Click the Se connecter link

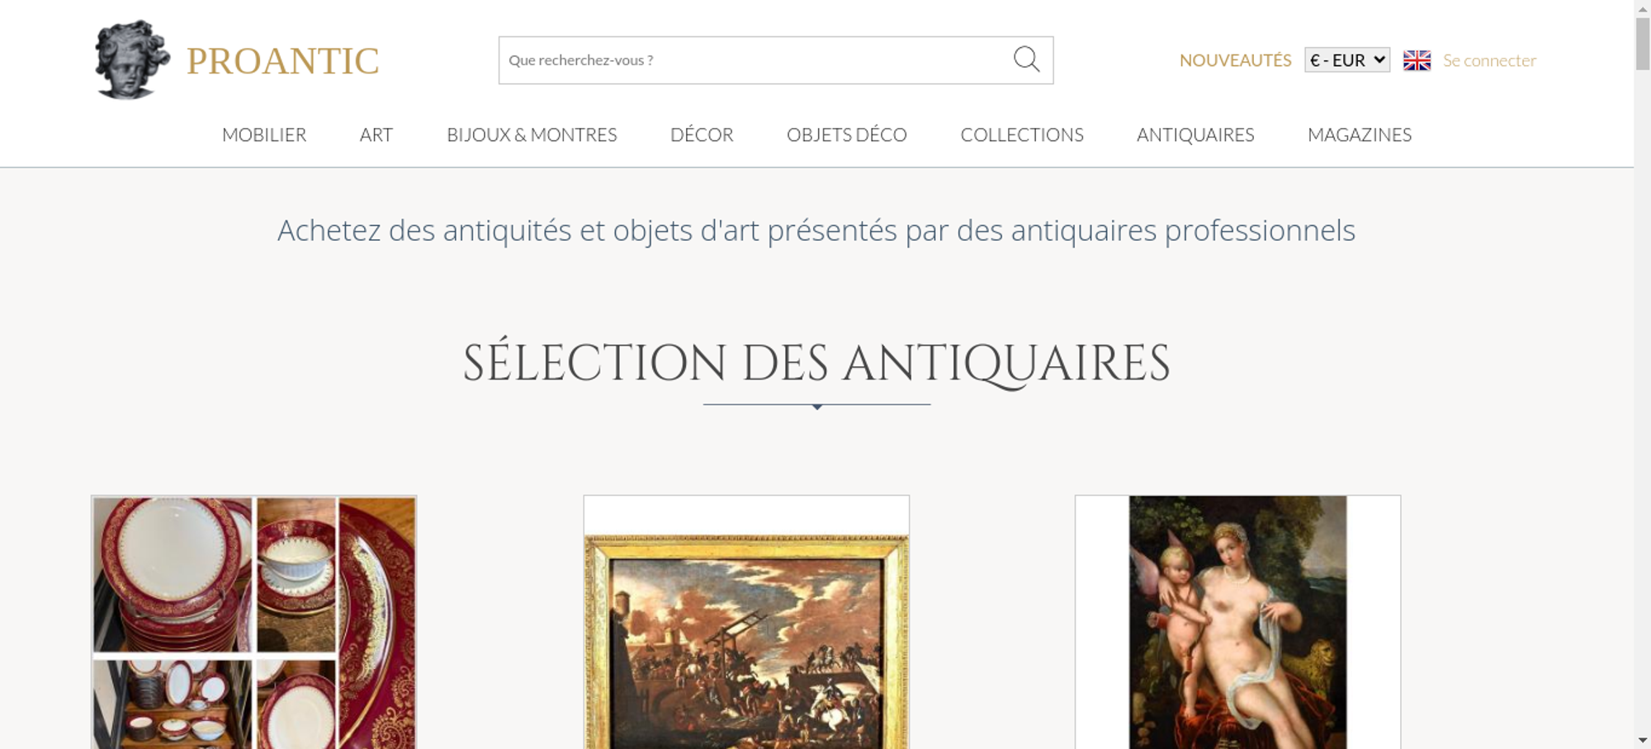(x=1489, y=60)
